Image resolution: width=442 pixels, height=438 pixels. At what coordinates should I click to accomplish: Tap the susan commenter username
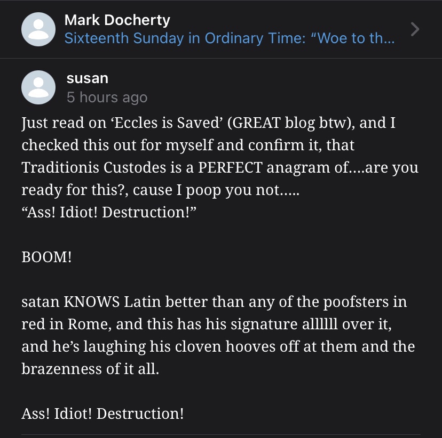coord(88,78)
